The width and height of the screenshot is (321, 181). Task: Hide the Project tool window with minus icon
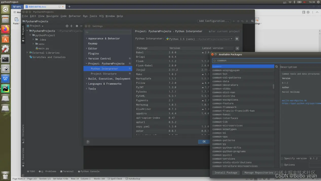click(x=81, y=26)
